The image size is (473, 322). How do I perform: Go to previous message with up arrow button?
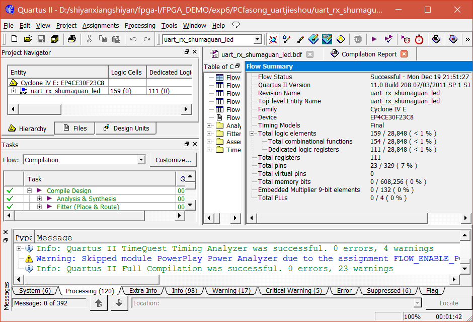pyautogui.click(x=99, y=303)
